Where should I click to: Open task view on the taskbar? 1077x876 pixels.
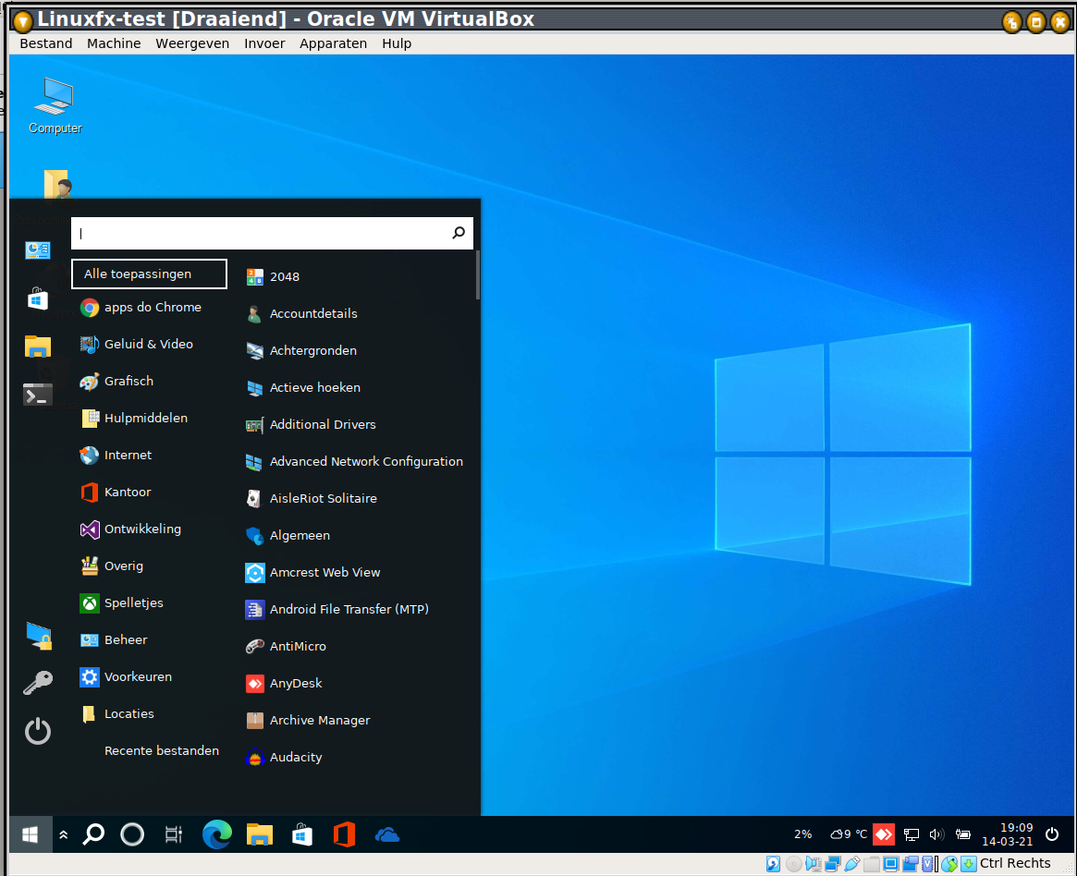[x=173, y=834]
